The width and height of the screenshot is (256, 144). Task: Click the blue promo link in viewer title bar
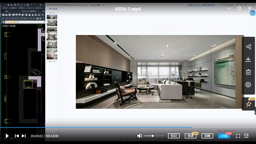coord(202,5)
